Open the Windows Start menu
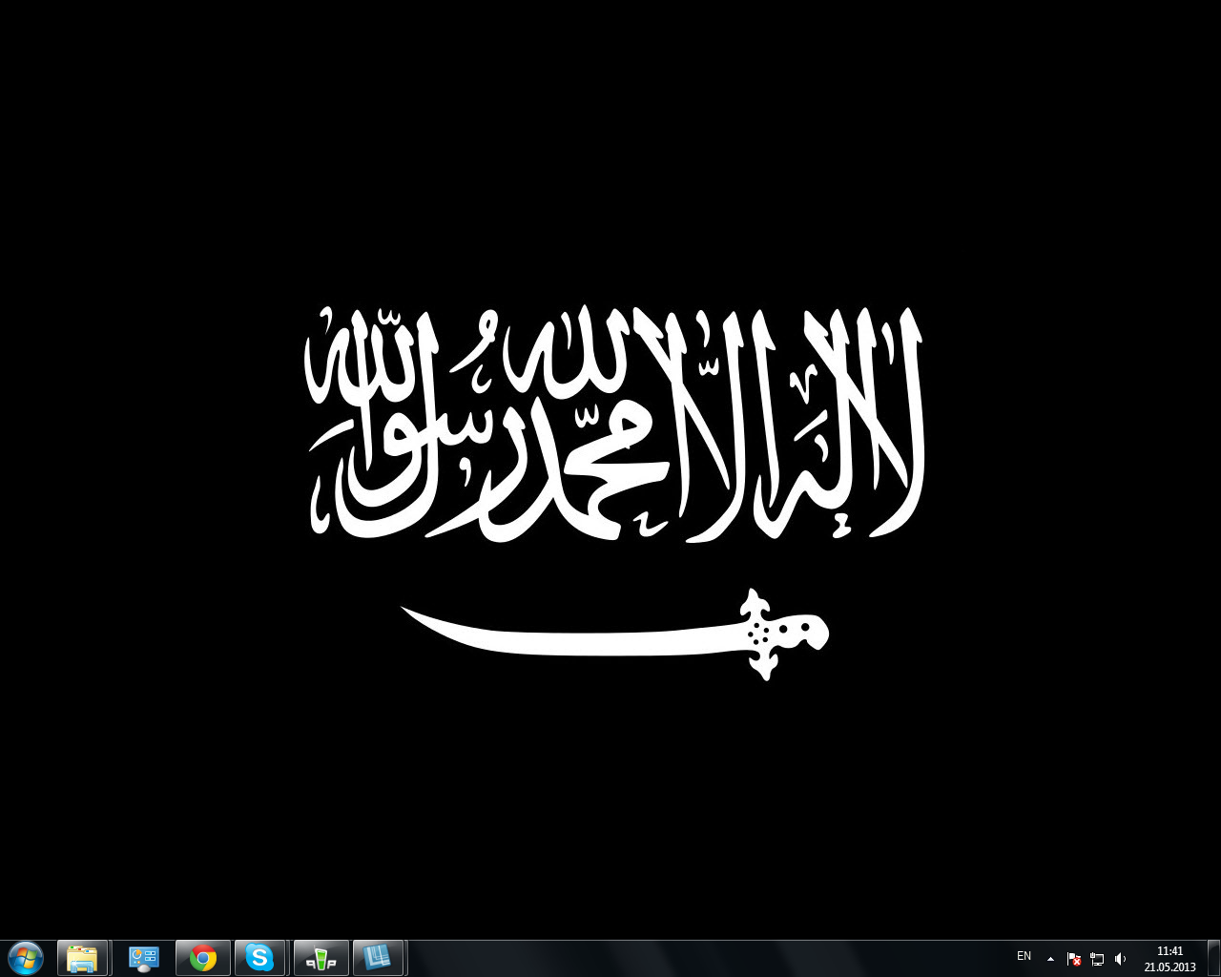 click(25, 958)
